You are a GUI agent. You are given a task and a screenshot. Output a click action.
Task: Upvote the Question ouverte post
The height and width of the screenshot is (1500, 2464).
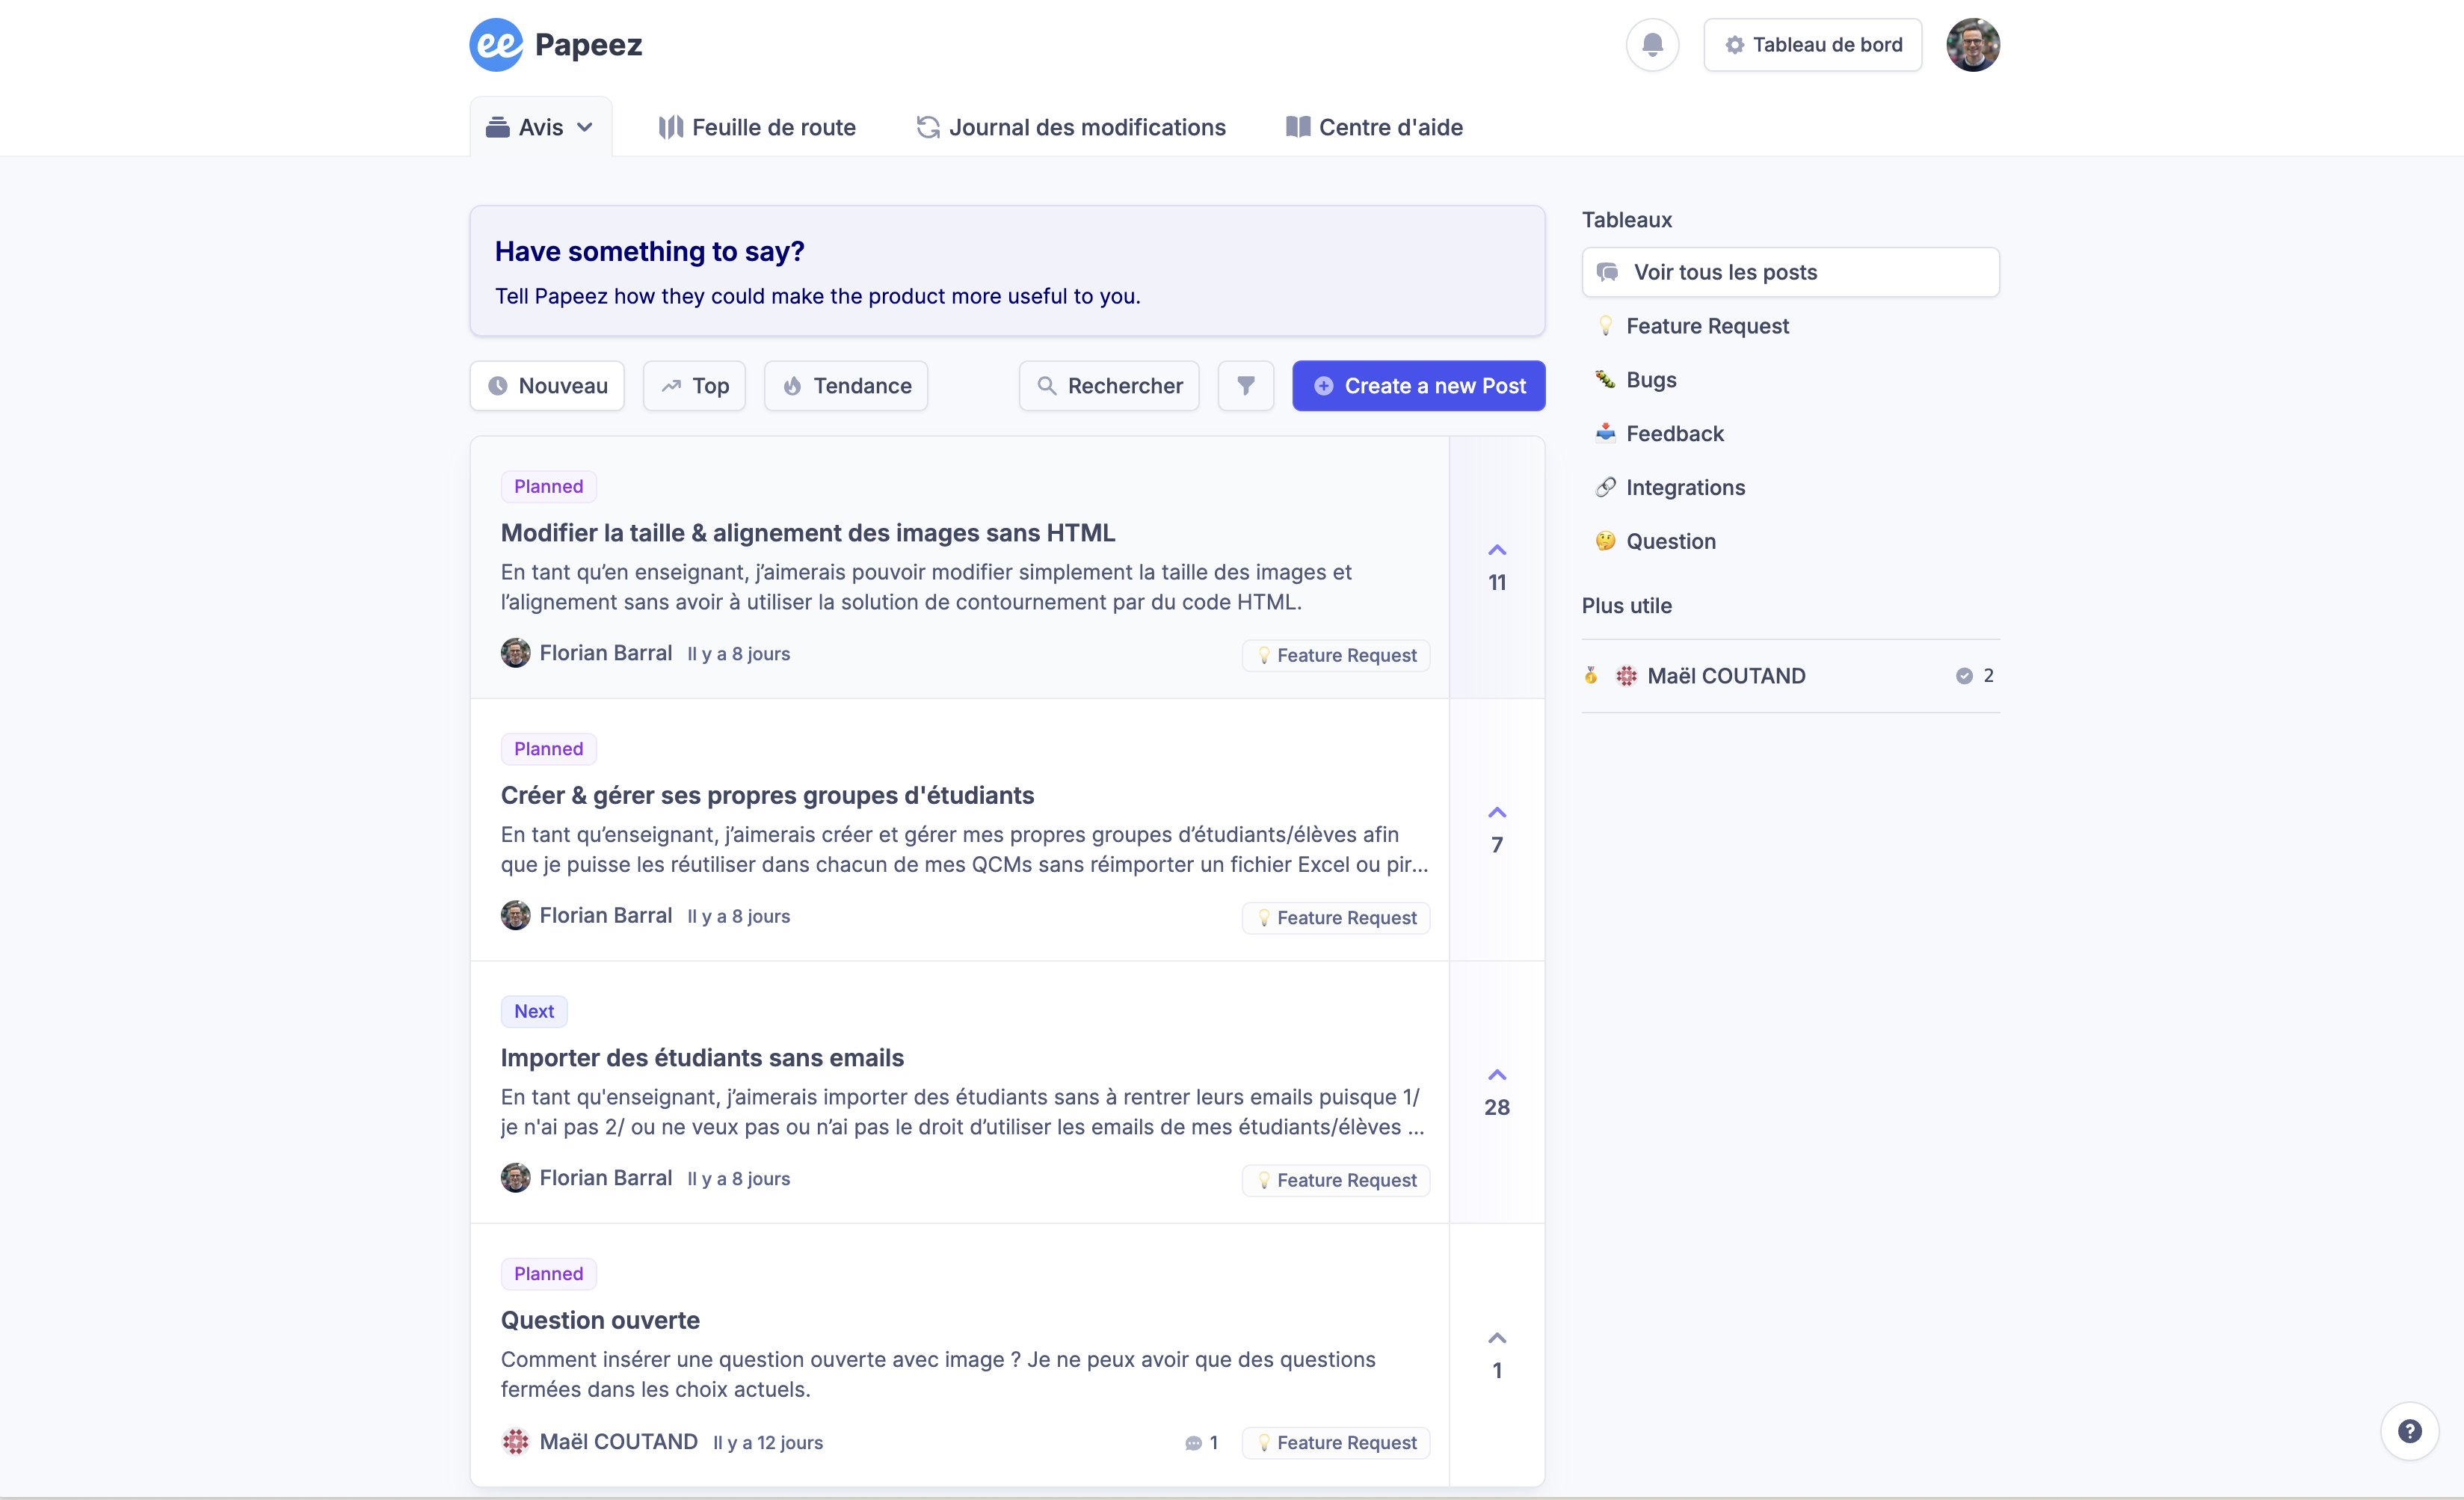pyautogui.click(x=1496, y=1339)
